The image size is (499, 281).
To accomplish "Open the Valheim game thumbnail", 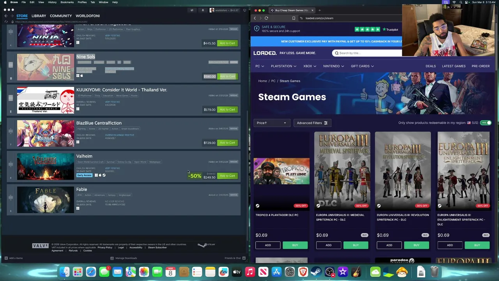I will point(45,167).
